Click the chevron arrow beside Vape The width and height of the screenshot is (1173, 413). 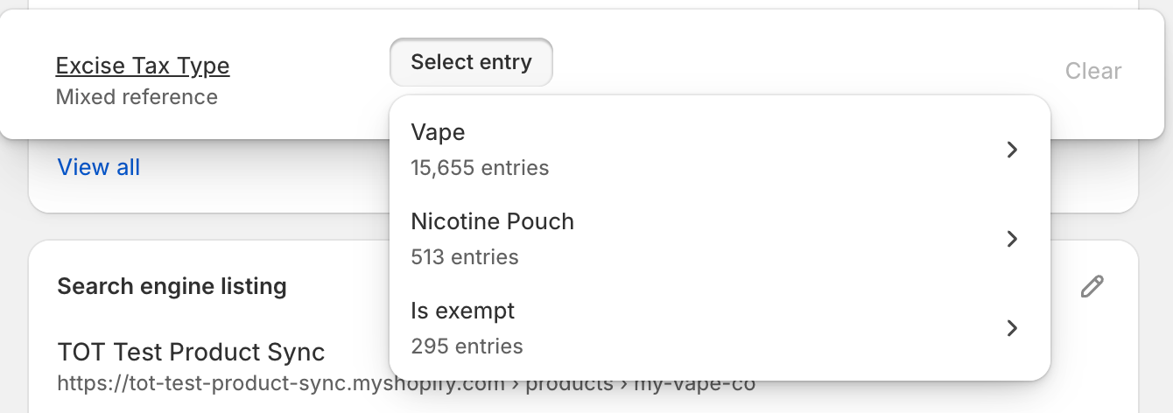tap(1012, 150)
